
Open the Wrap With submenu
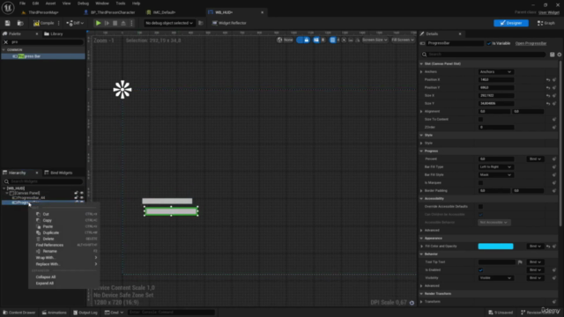click(x=64, y=258)
